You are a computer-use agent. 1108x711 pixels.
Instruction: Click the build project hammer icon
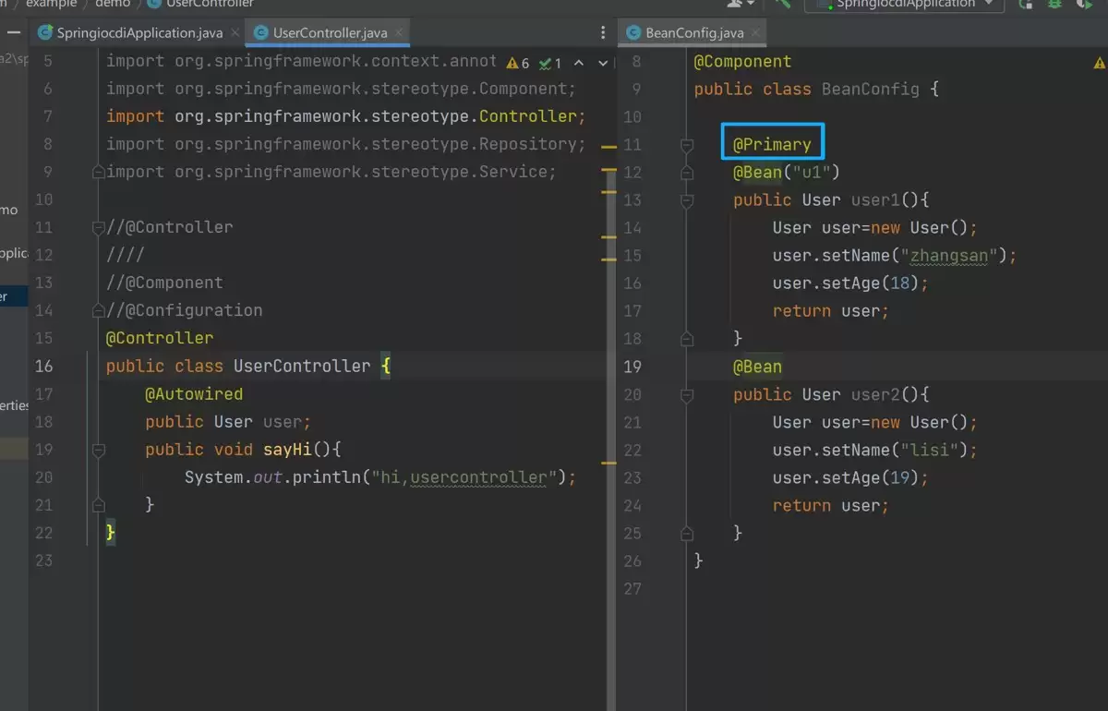point(783,3)
